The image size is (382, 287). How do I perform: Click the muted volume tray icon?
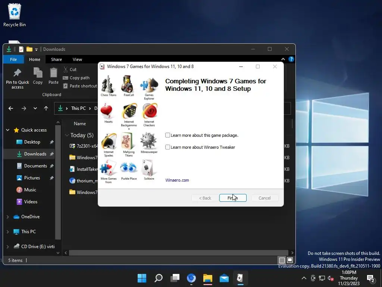[331, 278]
